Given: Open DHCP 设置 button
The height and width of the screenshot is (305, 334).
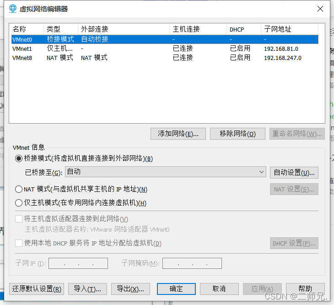Looking at the screenshot, I should [x=294, y=243].
